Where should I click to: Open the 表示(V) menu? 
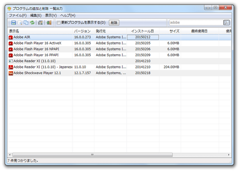click(51, 15)
